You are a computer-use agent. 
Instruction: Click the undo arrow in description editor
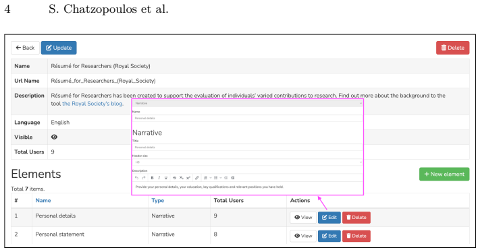click(136, 178)
